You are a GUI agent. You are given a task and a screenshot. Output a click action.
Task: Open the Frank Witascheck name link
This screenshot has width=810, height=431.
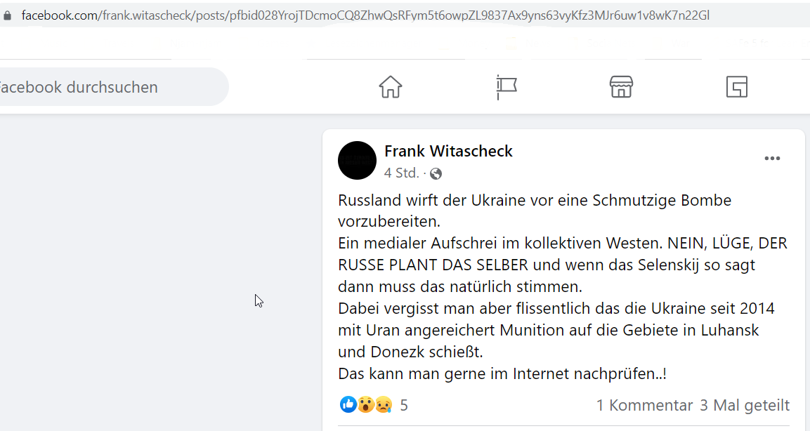[x=448, y=151]
